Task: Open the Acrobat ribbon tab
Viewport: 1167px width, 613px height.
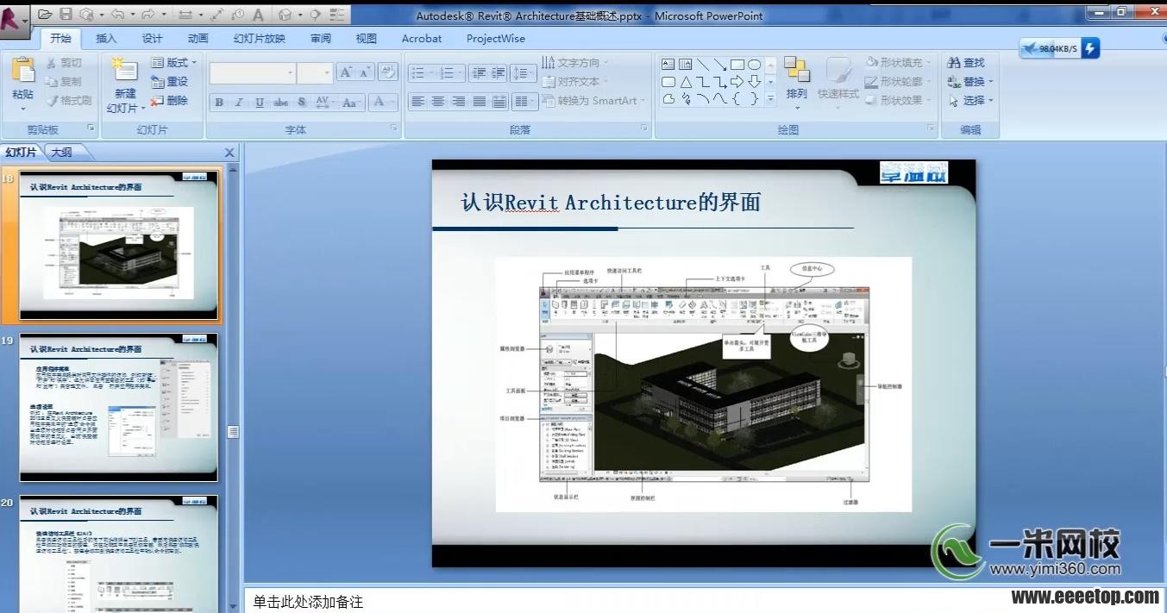Action: 422,38
